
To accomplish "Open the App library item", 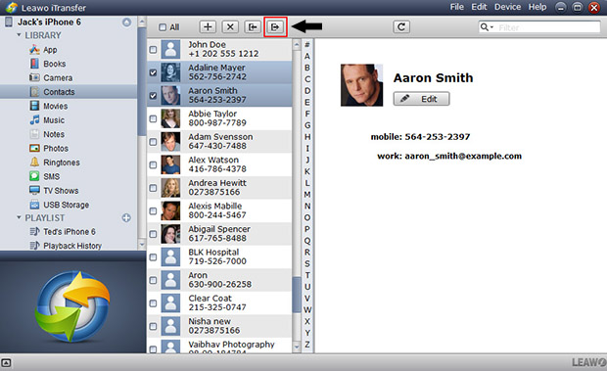I will (x=50, y=50).
